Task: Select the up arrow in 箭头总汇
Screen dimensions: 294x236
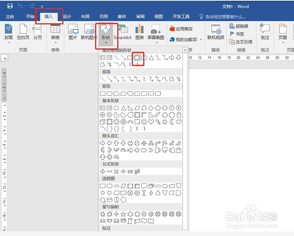Action: coord(116,143)
